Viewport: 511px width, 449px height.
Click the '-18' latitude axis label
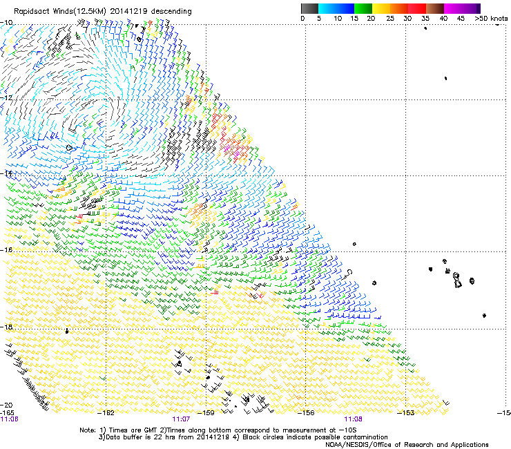coord(6,327)
